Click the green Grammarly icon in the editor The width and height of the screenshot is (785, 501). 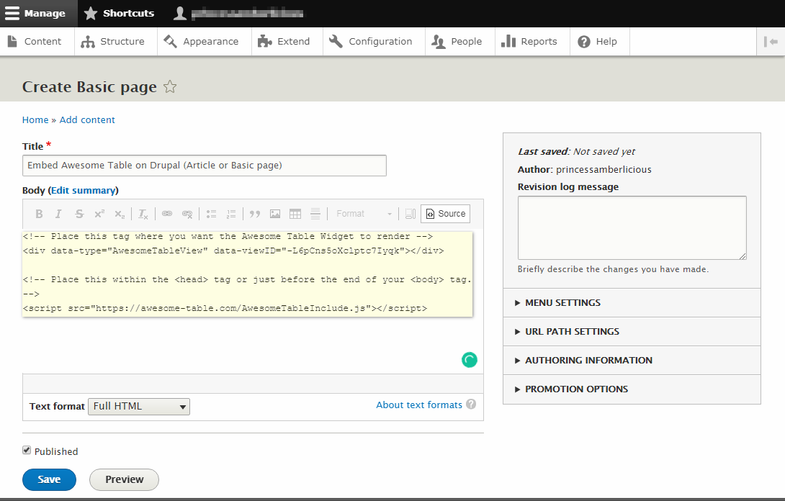[x=469, y=360]
